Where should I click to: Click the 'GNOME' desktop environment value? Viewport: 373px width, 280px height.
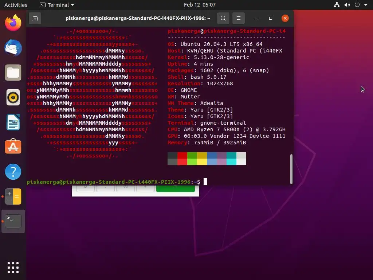(x=189, y=90)
